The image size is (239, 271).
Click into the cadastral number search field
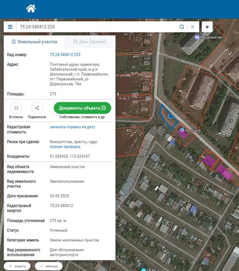click(97, 27)
